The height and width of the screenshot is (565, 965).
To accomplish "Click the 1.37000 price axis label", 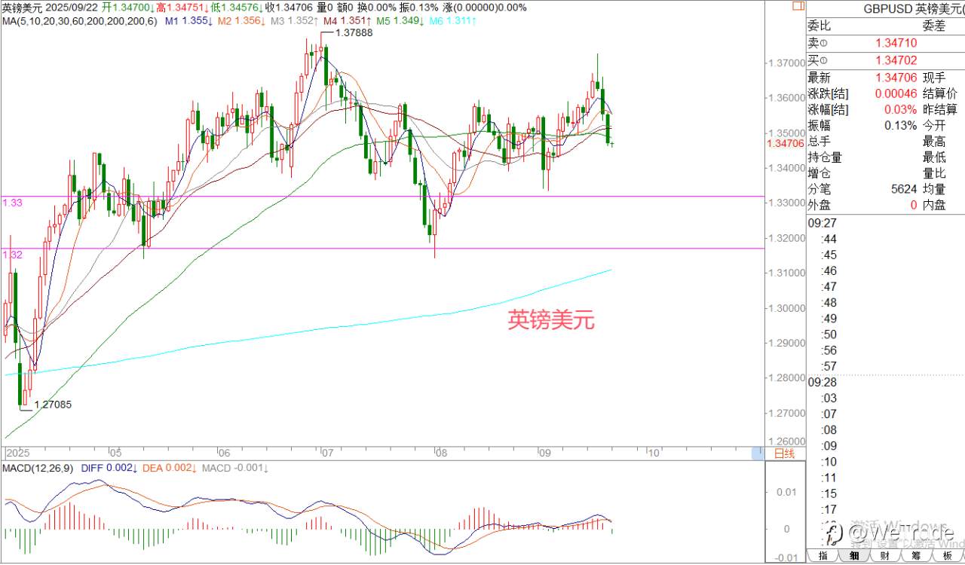I will click(786, 63).
